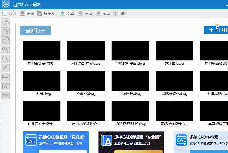Open thumbnail of 网吧局部方案.dwg
The height and width of the screenshot is (153, 228).
[x=86, y=51]
